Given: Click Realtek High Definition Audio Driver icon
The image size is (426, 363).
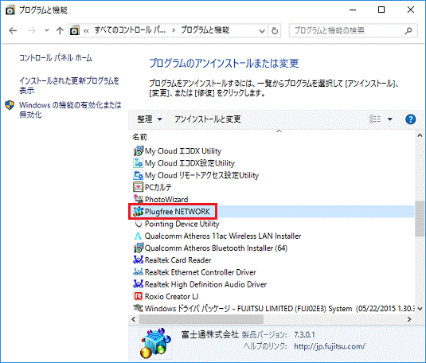Looking at the screenshot, I should click(x=138, y=284).
